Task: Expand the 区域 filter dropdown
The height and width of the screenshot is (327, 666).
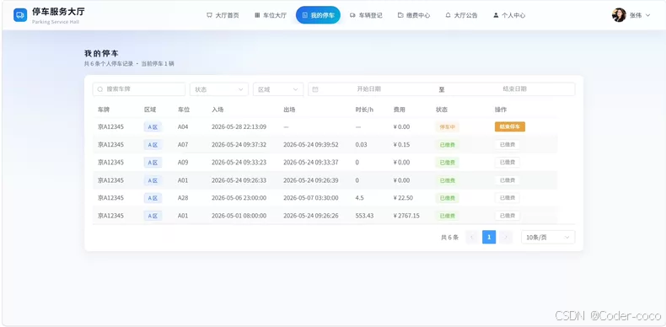Action: pos(278,89)
